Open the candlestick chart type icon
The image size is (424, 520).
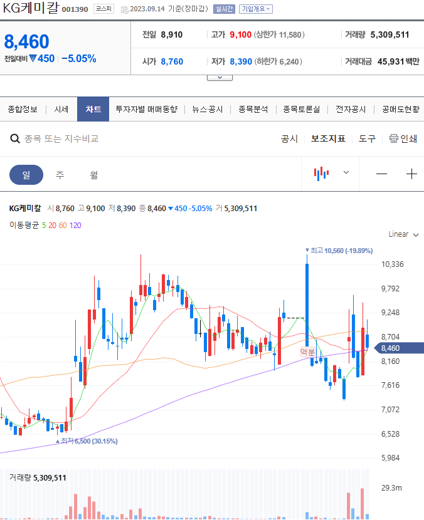tap(321, 174)
